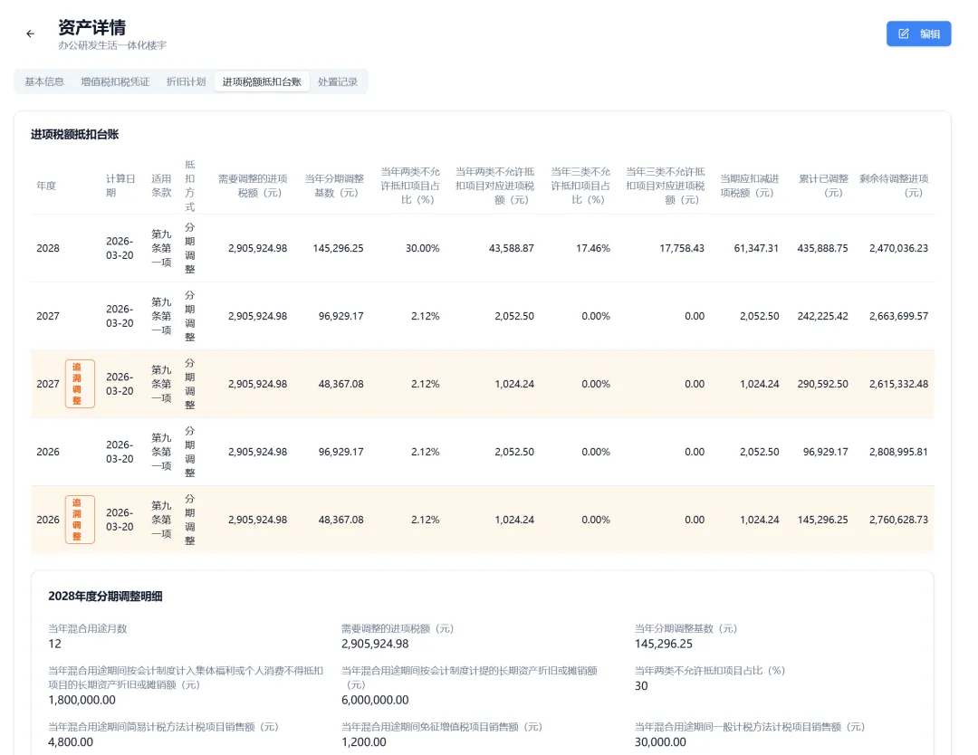This screenshot has width=978, height=755.
Task: Click the 30.00% cell
Action: (422, 248)
